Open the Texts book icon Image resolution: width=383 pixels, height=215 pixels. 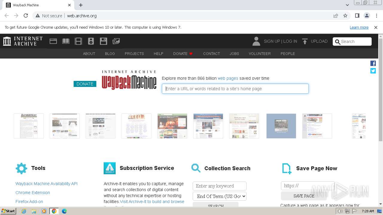tap(66, 41)
